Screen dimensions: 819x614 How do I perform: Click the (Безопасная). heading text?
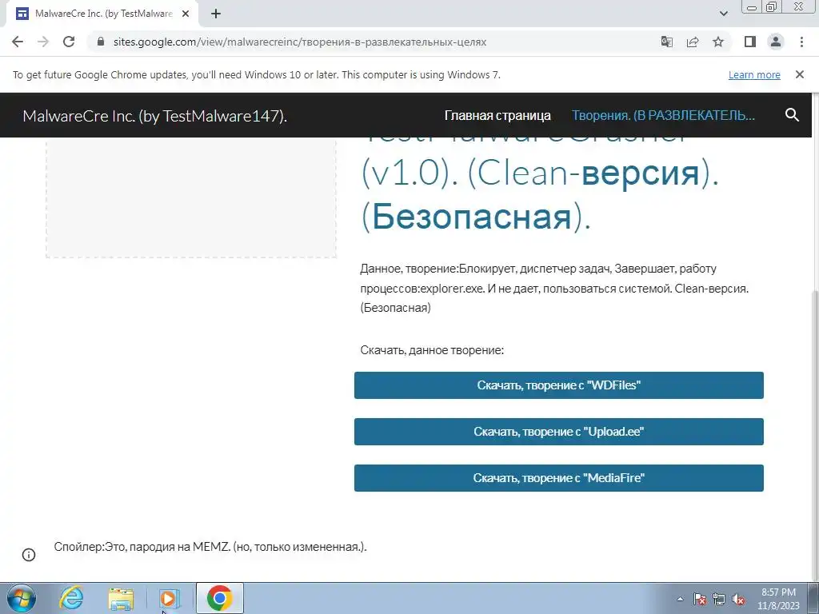coord(476,216)
